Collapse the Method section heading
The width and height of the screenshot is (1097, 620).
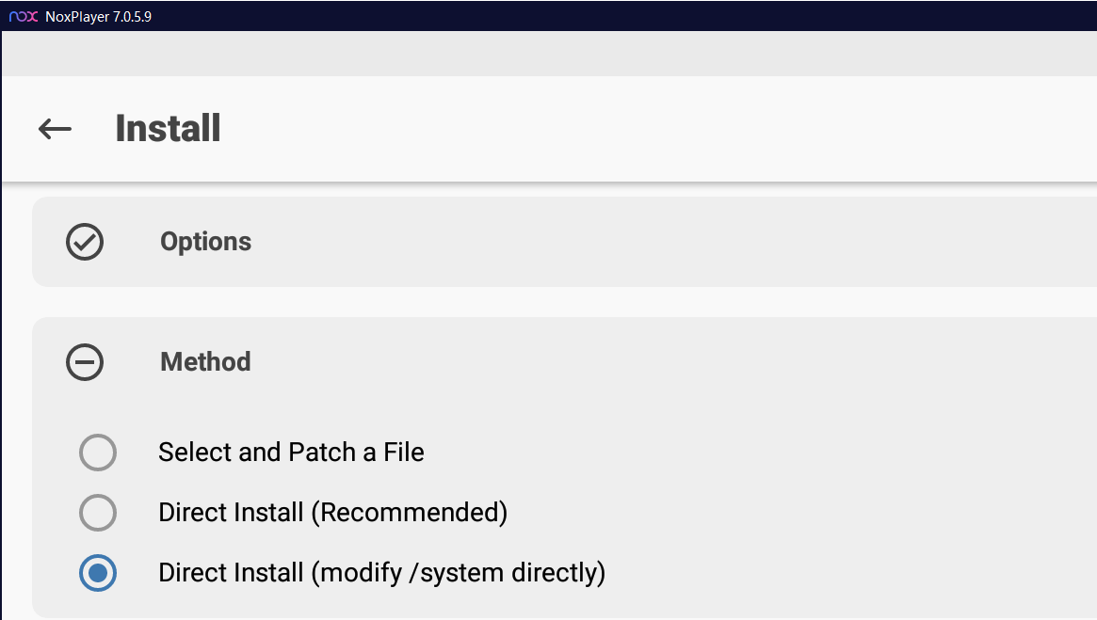(x=205, y=362)
